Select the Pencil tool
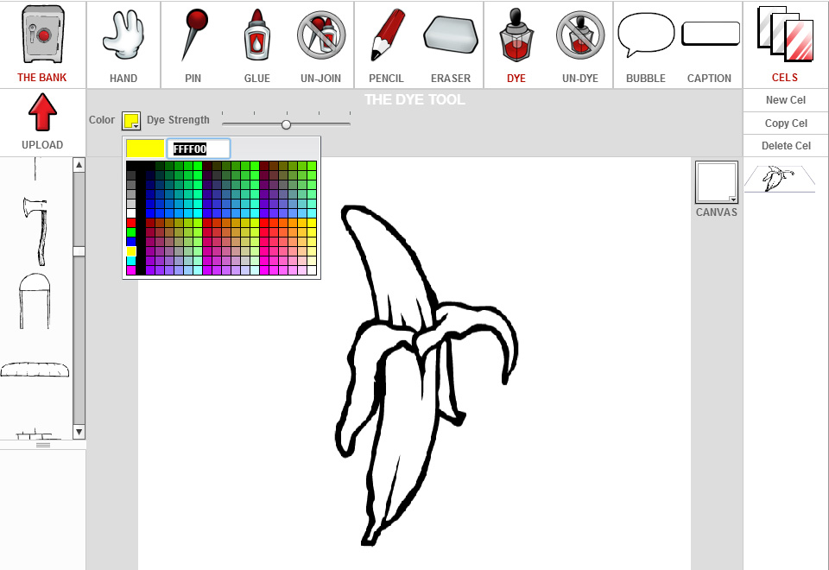Screen dimensions: 829x570 387,35
